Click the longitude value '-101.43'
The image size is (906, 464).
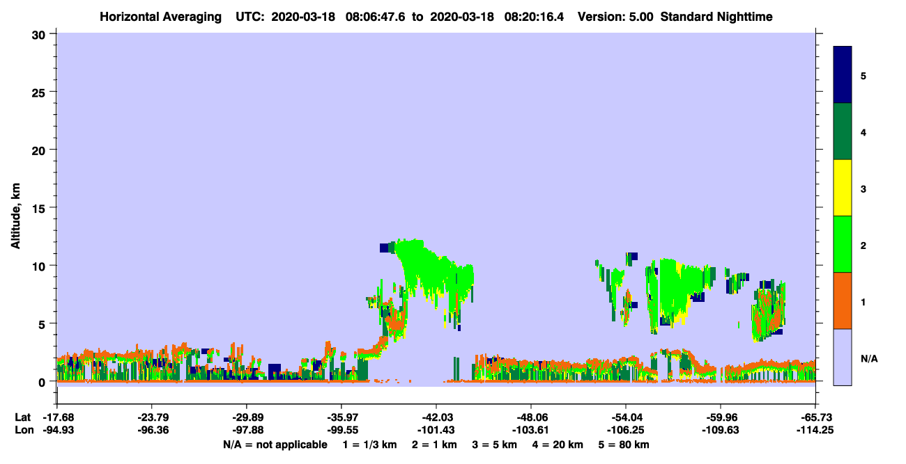point(436,430)
